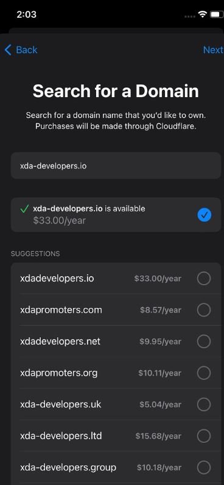The image size is (224, 485).
Task: Choose the xda-developers.uk domain name
Action: tap(60, 404)
